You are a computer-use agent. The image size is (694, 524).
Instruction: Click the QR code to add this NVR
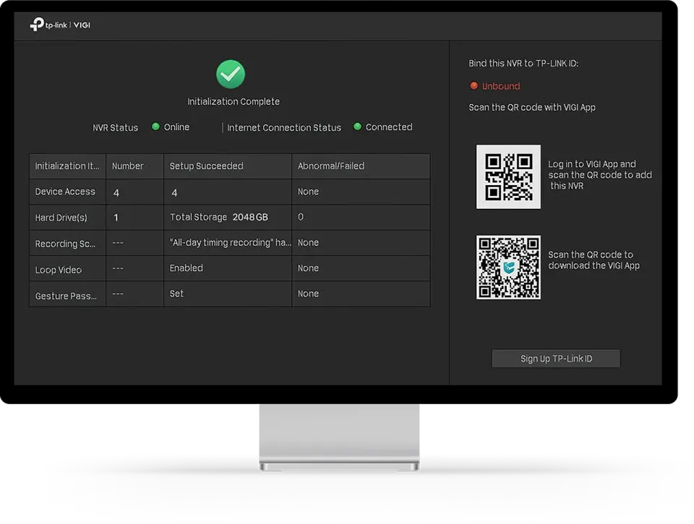(508, 176)
